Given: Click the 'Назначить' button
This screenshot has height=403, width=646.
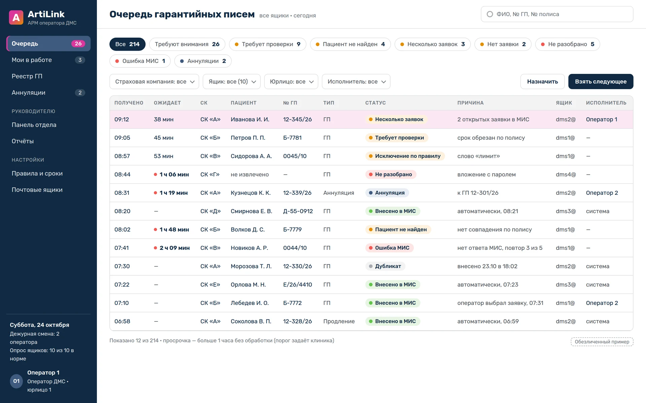Looking at the screenshot, I should (542, 82).
